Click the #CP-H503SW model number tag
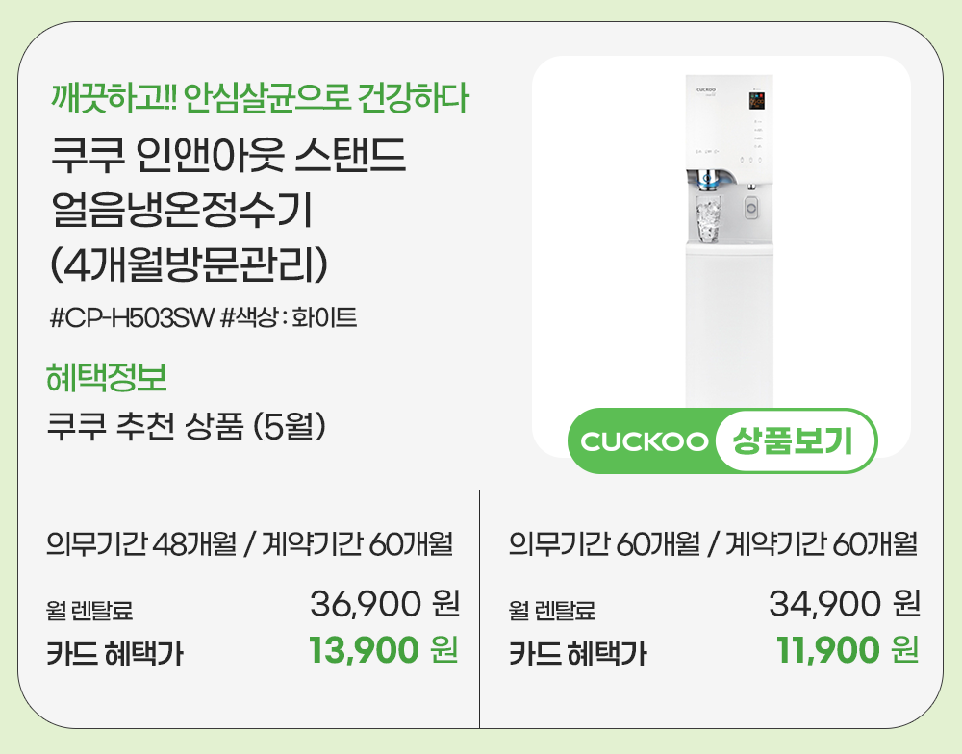This screenshot has height=754, width=962. coord(130,317)
